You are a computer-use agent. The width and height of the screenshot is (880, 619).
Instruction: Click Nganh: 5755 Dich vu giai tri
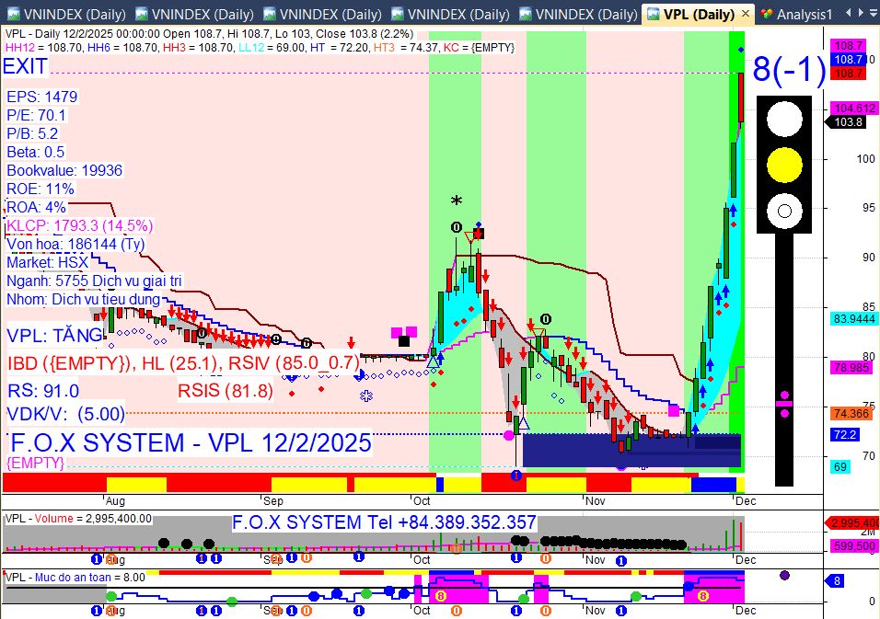(94, 281)
